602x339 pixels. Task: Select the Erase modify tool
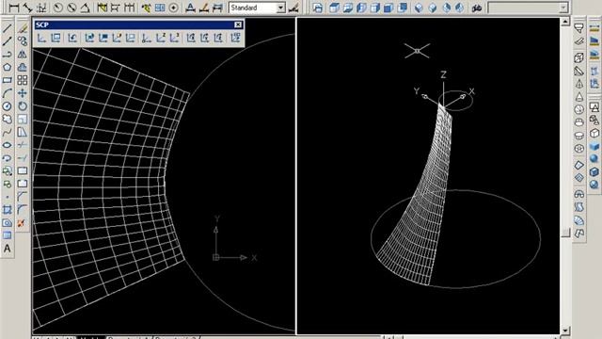[x=23, y=28]
